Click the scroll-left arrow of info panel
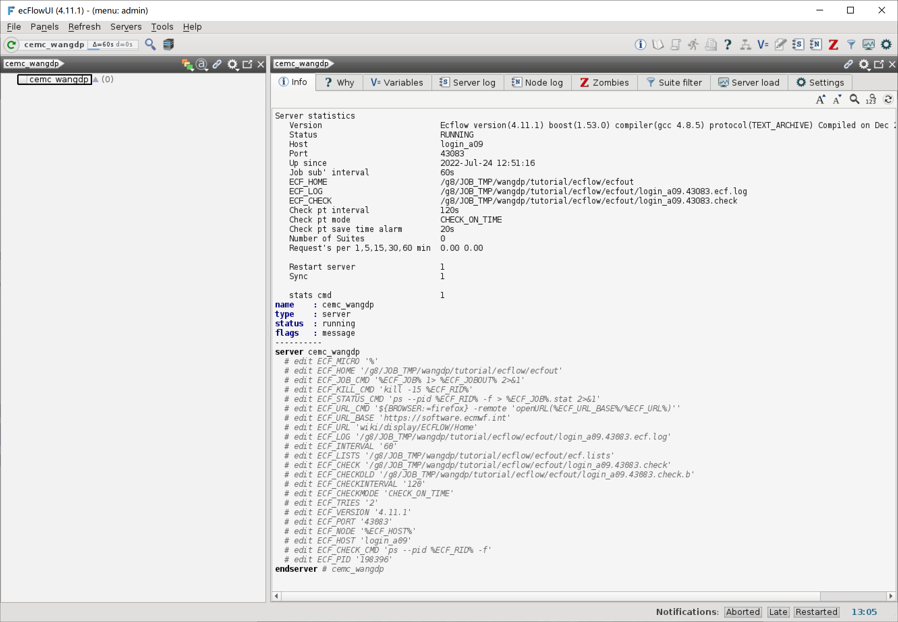Image resolution: width=898 pixels, height=622 pixels. pos(277,596)
